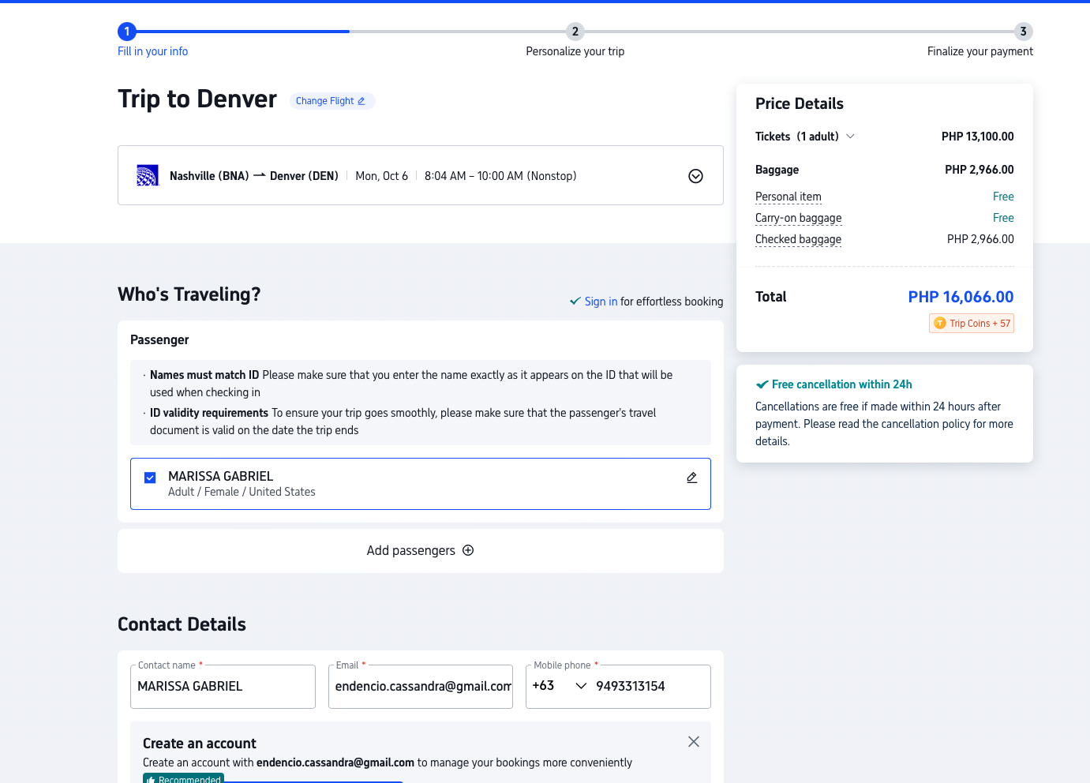
Task: Click the Names must match ID notice
Action: [x=411, y=384]
